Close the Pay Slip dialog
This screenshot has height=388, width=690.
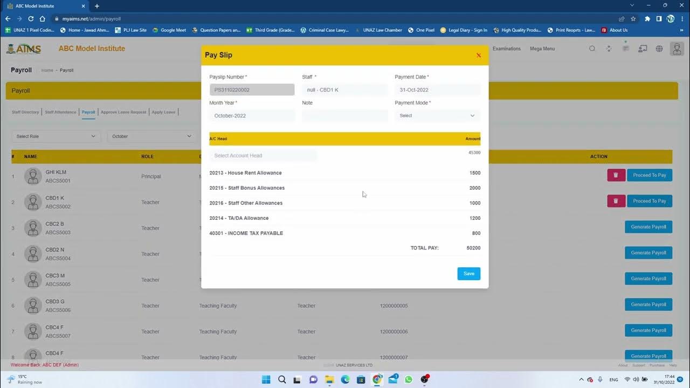tap(479, 55)
